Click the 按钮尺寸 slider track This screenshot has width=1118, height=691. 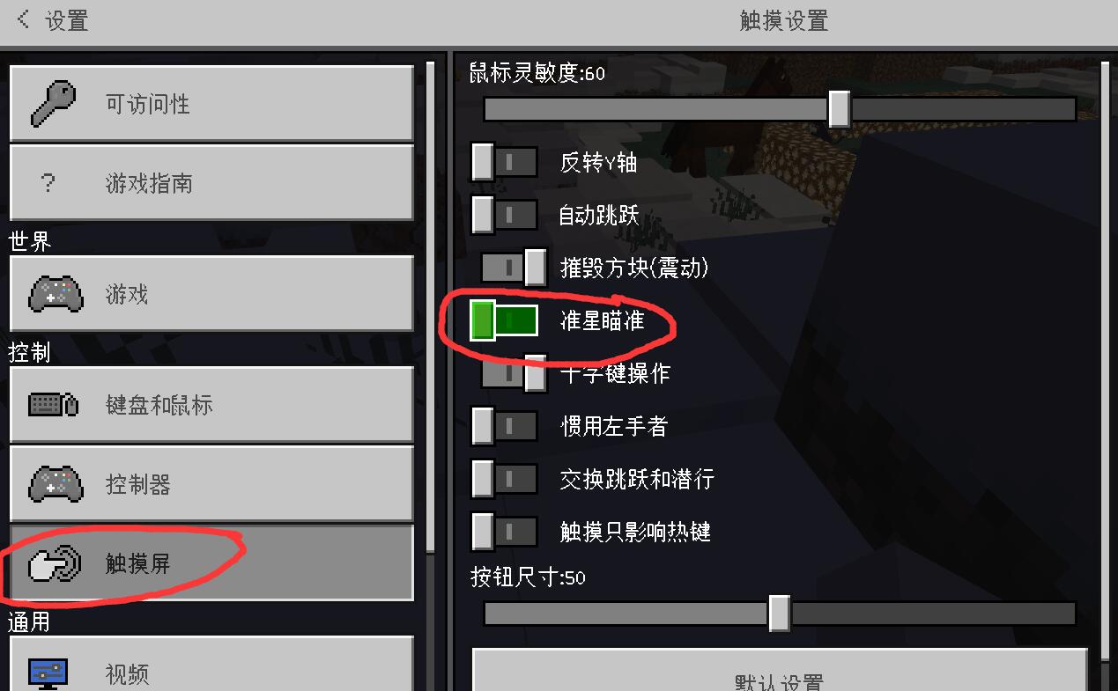point(780,614)
